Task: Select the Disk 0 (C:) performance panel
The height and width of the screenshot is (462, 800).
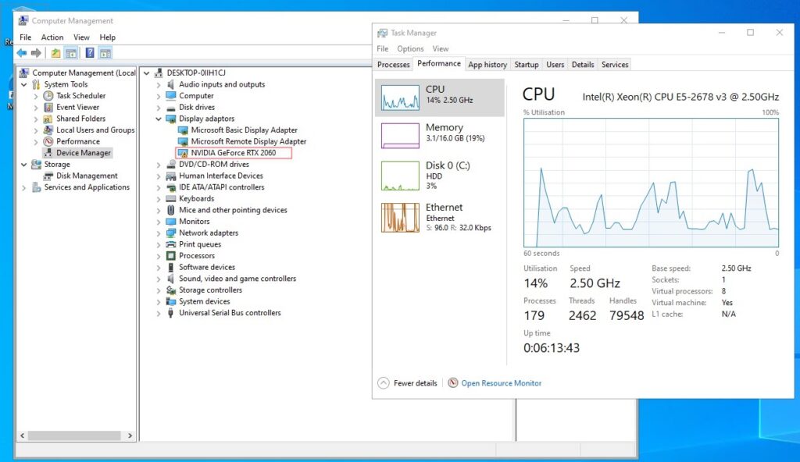Action: point(440,176)
